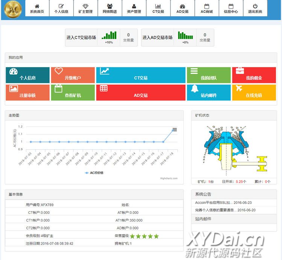Enter 进入CT交易市场 button
The height and width of the screenshot is (260, 282).
(81, 38)
